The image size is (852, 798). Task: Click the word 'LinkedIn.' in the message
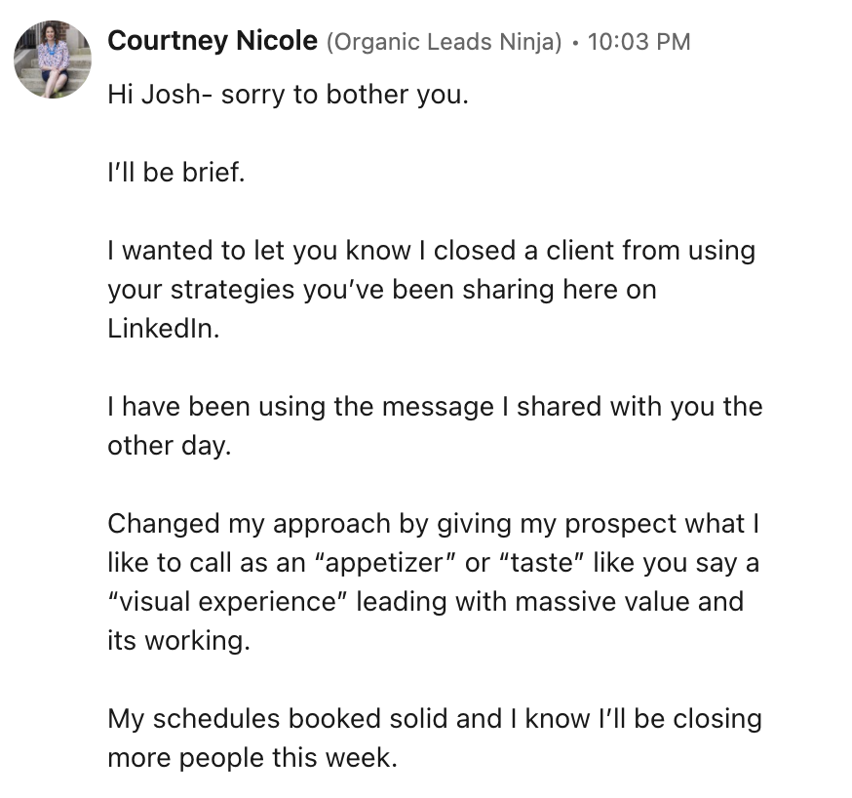[x=164, y=329]
